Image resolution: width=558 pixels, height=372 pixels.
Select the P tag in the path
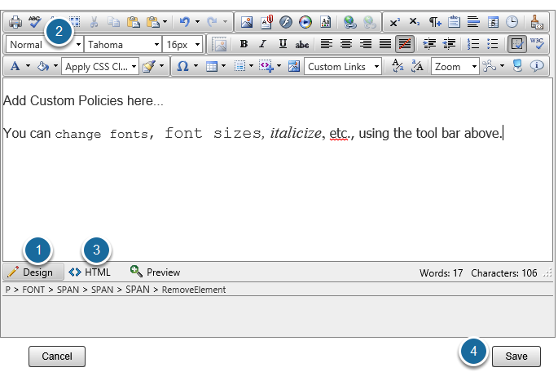click(8, 290)
